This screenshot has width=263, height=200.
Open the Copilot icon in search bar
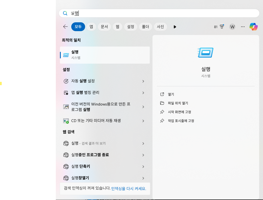pos(254,26)
